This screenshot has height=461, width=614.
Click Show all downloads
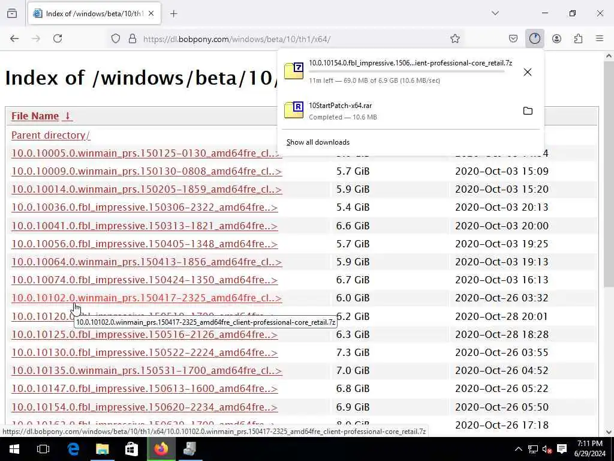pos(318,142)
